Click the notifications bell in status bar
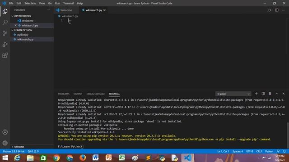The image size is (289, 162). point(284,151)
